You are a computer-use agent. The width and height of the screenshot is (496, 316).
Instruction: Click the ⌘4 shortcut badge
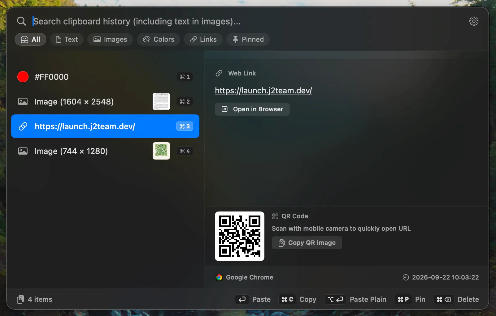point(185,151)
